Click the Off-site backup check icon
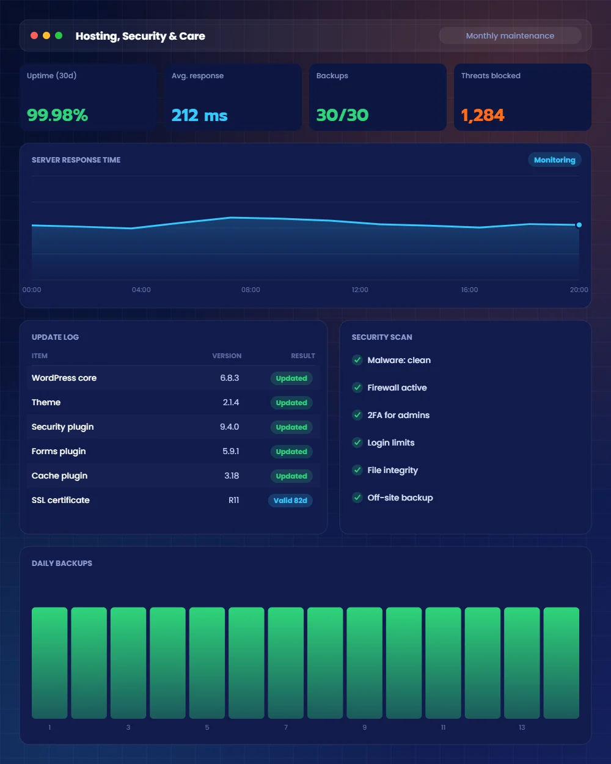The width and height of the screenshot is (611, 764). tap(357, 498)
